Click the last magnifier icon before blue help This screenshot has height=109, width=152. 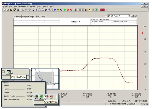(x=49, y=10)
